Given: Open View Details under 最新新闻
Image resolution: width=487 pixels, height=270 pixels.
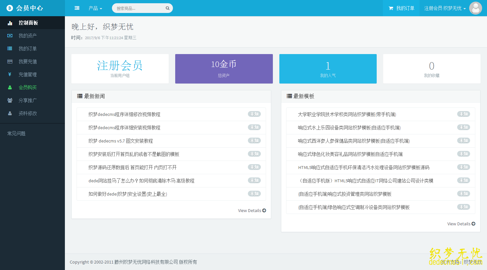Looking at the screenshot, I should click(252, 210).
